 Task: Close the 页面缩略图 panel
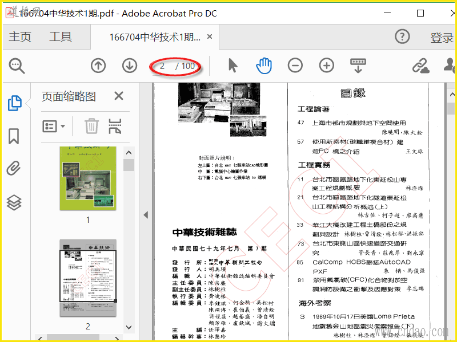[119, 96]
